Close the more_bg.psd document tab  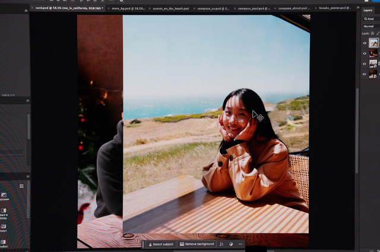(109, 8)
